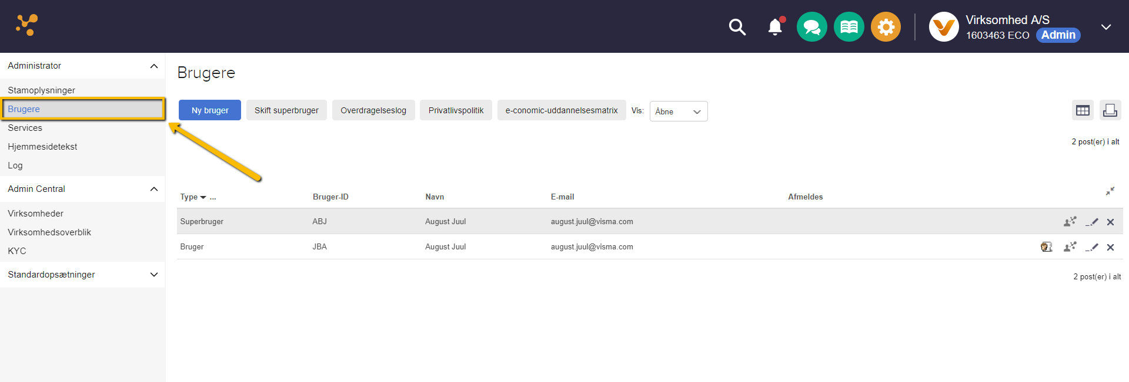Delete the Bruger JBA row with the X
The image size is (1129, 382).
tap(1110, 247)
